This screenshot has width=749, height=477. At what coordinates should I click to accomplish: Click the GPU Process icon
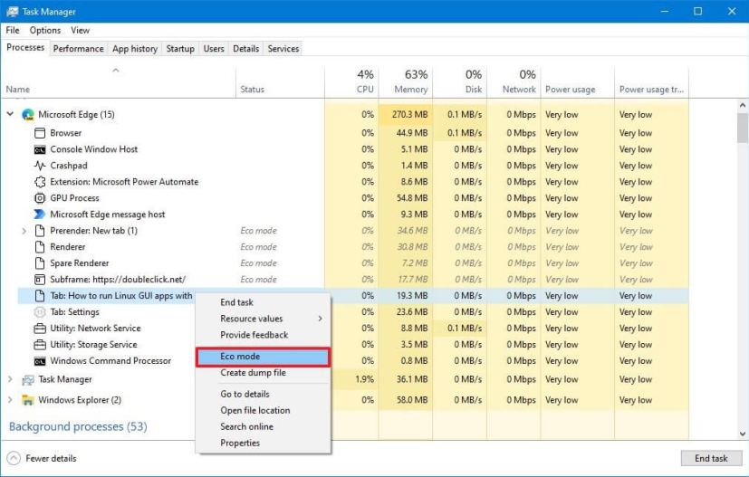coord(40,198)
